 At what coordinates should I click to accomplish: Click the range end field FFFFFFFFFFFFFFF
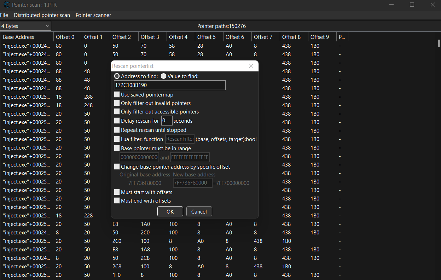coord(190,157)
